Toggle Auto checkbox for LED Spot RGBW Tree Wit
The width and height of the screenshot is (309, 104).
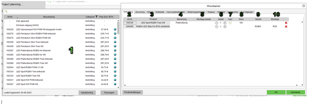pos(230,23)
